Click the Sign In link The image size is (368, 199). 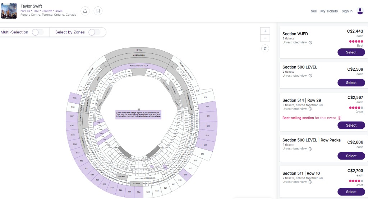click(347, 11)
